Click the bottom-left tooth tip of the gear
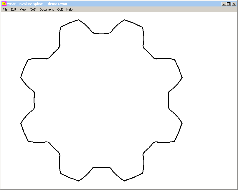Screen dimensions: 238x190 point(70,177)
